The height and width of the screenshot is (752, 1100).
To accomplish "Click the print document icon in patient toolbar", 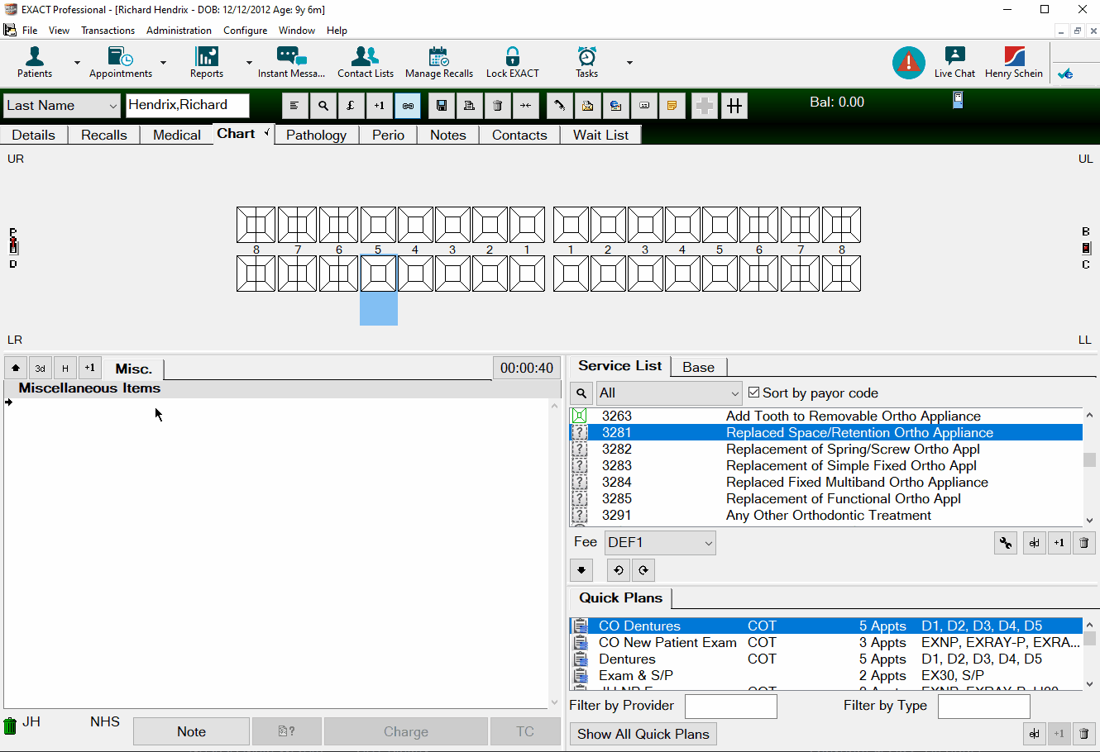I will pos(469,106).
